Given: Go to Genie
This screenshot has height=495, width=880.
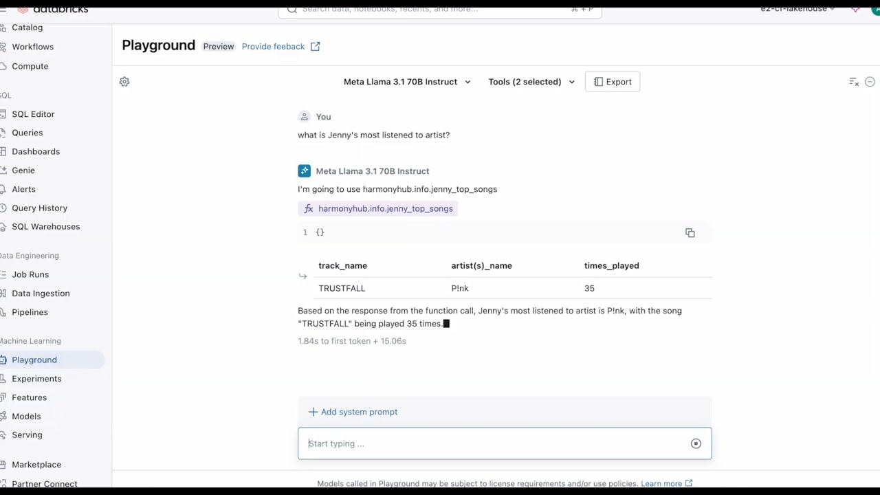Looking at the screenshot, I should 23,170.
